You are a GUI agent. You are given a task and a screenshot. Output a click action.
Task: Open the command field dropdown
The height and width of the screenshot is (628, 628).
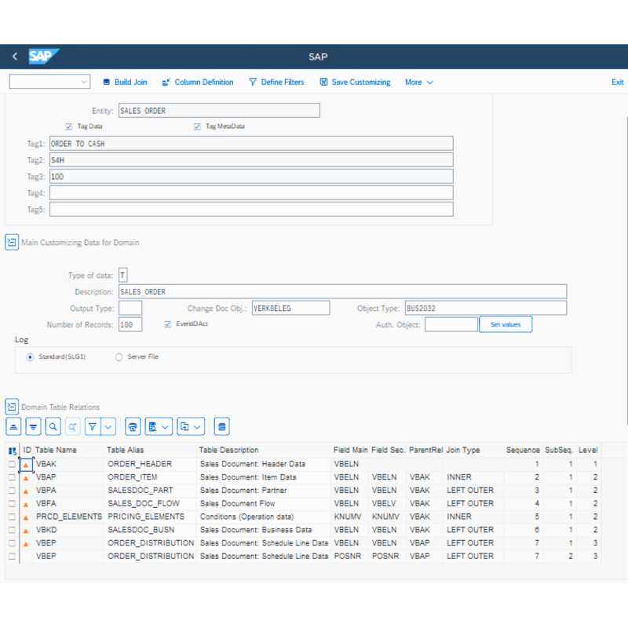point(84,82)
